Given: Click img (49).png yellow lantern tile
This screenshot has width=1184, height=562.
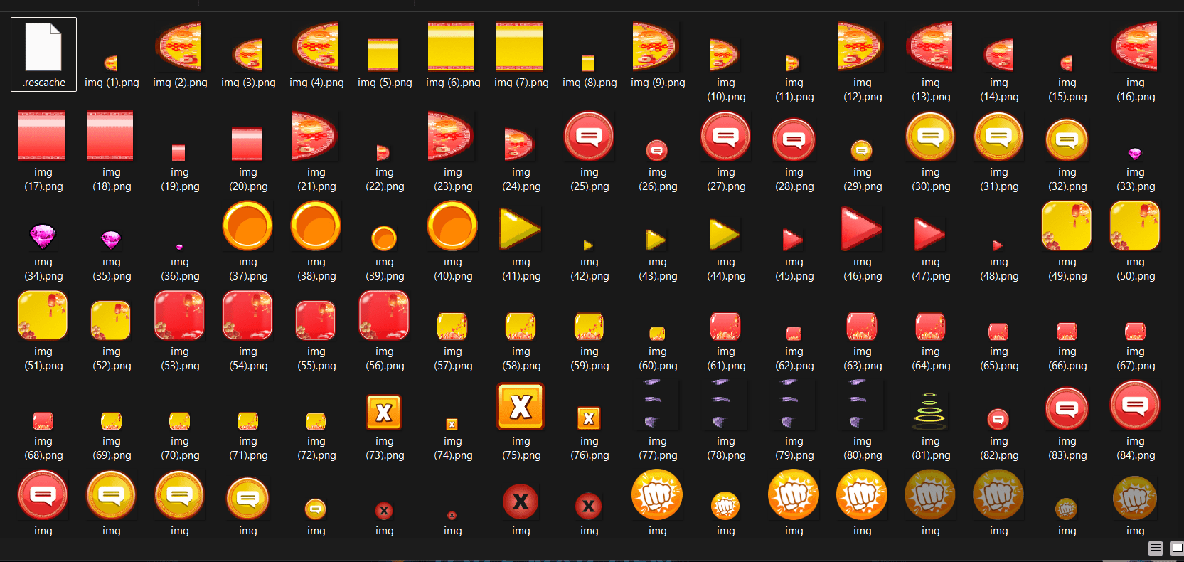Looking at the screenshot, I should (x=1067, y=226).
